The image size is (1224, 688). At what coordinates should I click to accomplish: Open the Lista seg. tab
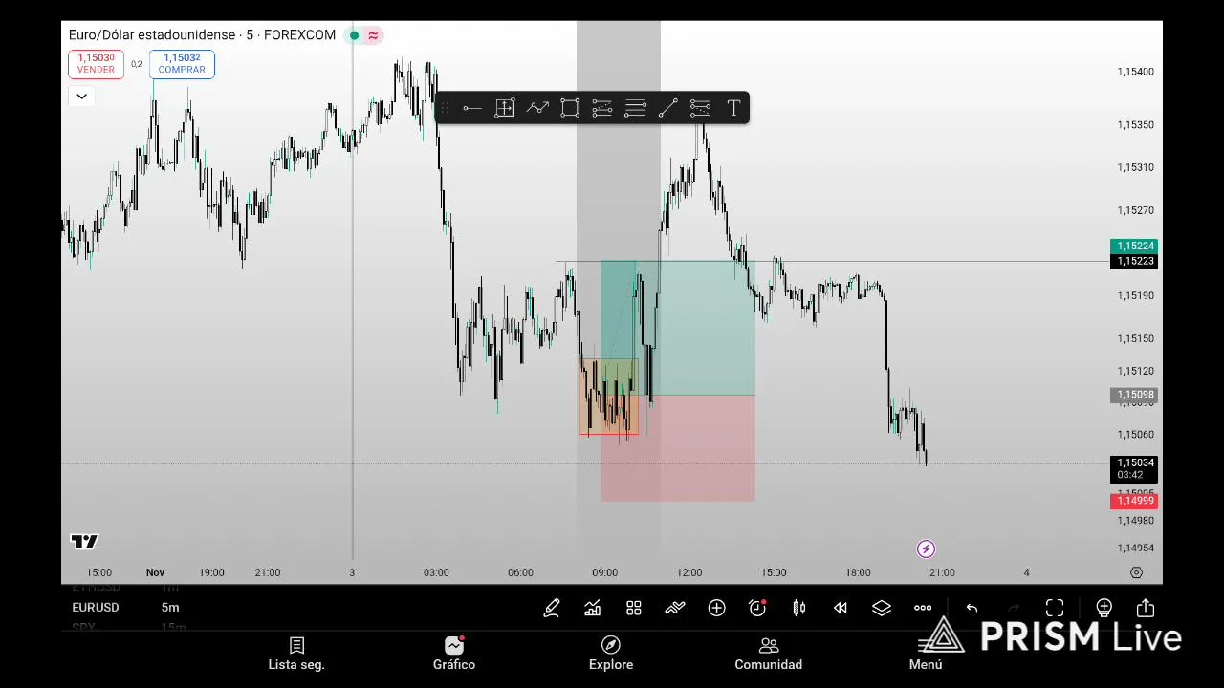click(296, 655)
